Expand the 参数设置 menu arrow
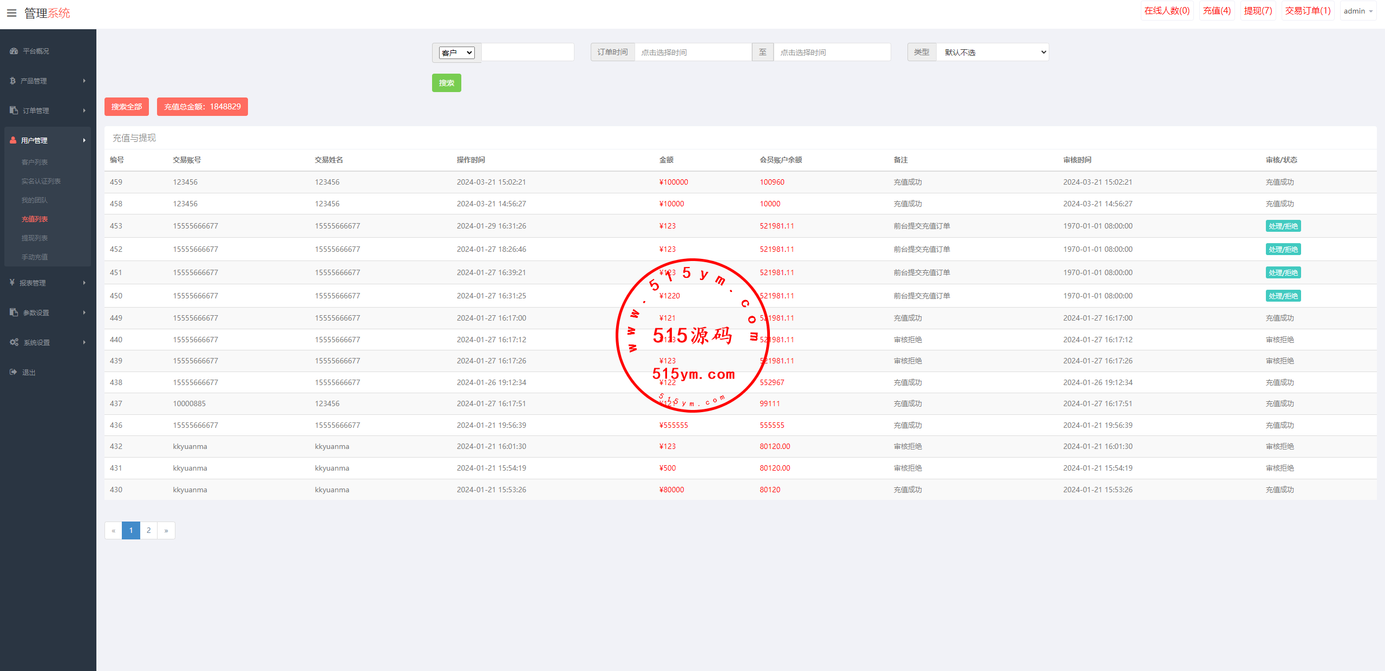This screenshot has height=671, width=1385. (84, 312)
